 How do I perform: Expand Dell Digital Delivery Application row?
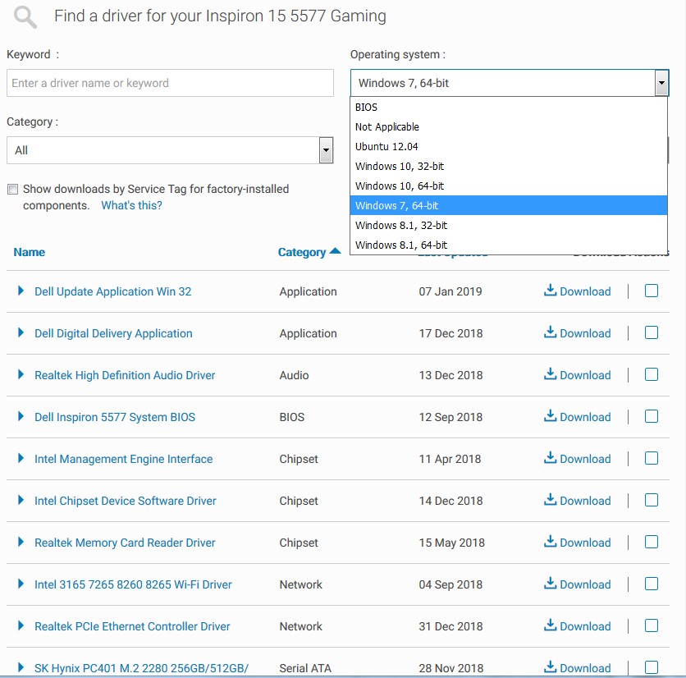click(21, 332)
